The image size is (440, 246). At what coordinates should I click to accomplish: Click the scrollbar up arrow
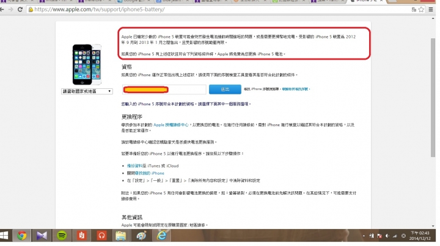tap(433, 18)
